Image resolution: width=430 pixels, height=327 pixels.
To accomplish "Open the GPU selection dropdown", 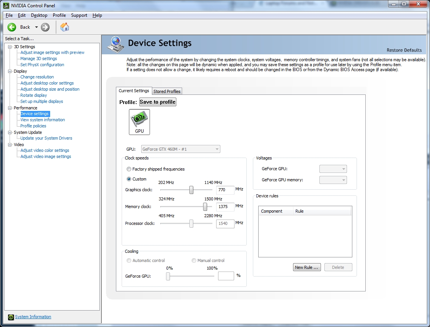I will point(181,149).
